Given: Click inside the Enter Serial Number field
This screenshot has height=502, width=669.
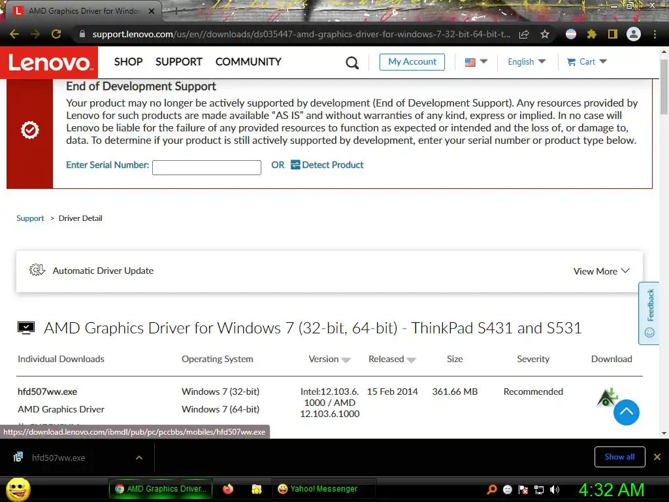Looking at the screenshot, I should tap(206, 167).
